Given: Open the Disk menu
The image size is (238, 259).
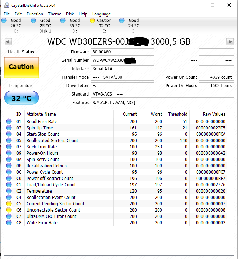Looking at the screenshot, I should click(70, 14).
